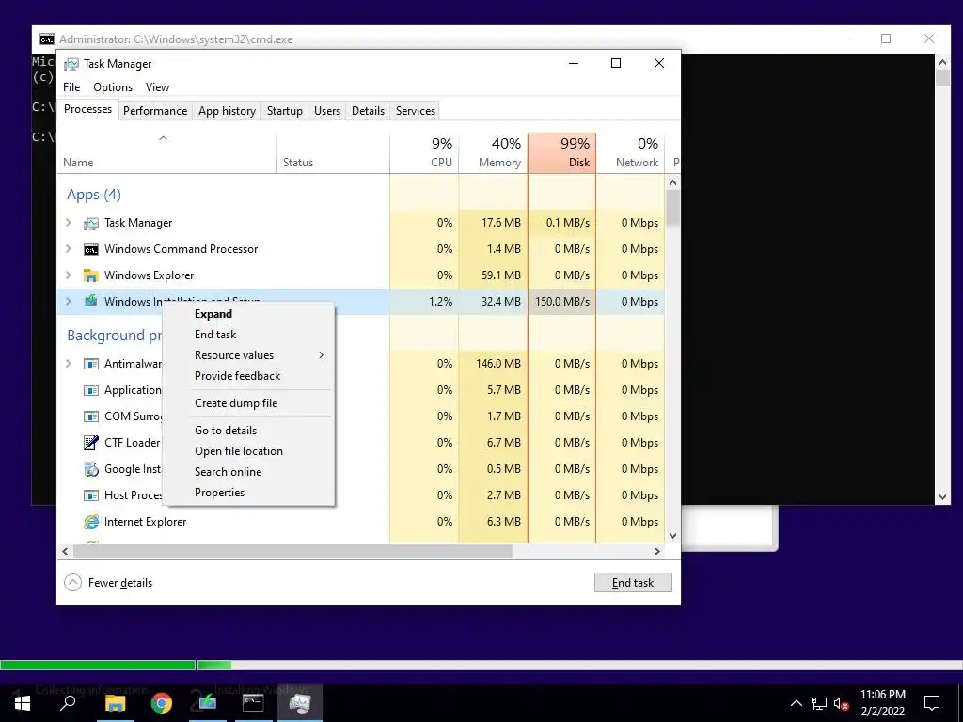Sort by the Memory column header
The height and width of the screenshot is (722, 963).
493,153
